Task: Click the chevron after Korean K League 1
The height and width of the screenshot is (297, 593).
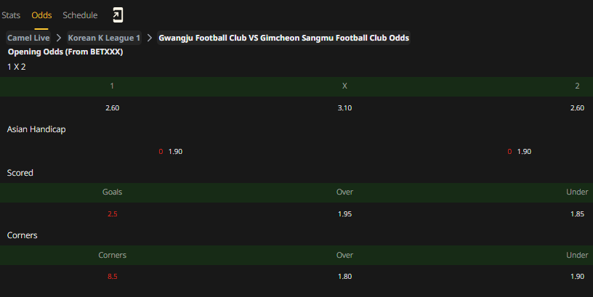Action: pyautogui.click(x=150, y=38)
